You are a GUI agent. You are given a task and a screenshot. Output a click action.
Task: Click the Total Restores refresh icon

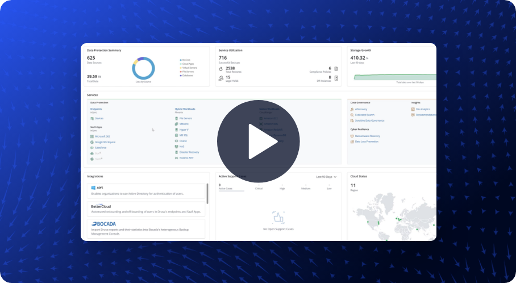(x=220, y=69)
